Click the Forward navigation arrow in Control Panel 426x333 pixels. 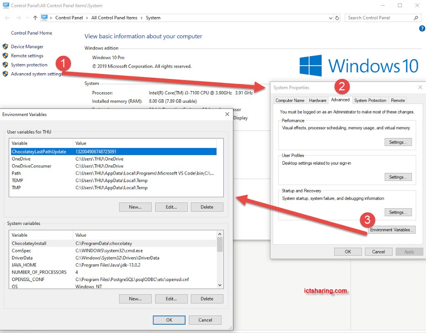[x=18, y=18]
